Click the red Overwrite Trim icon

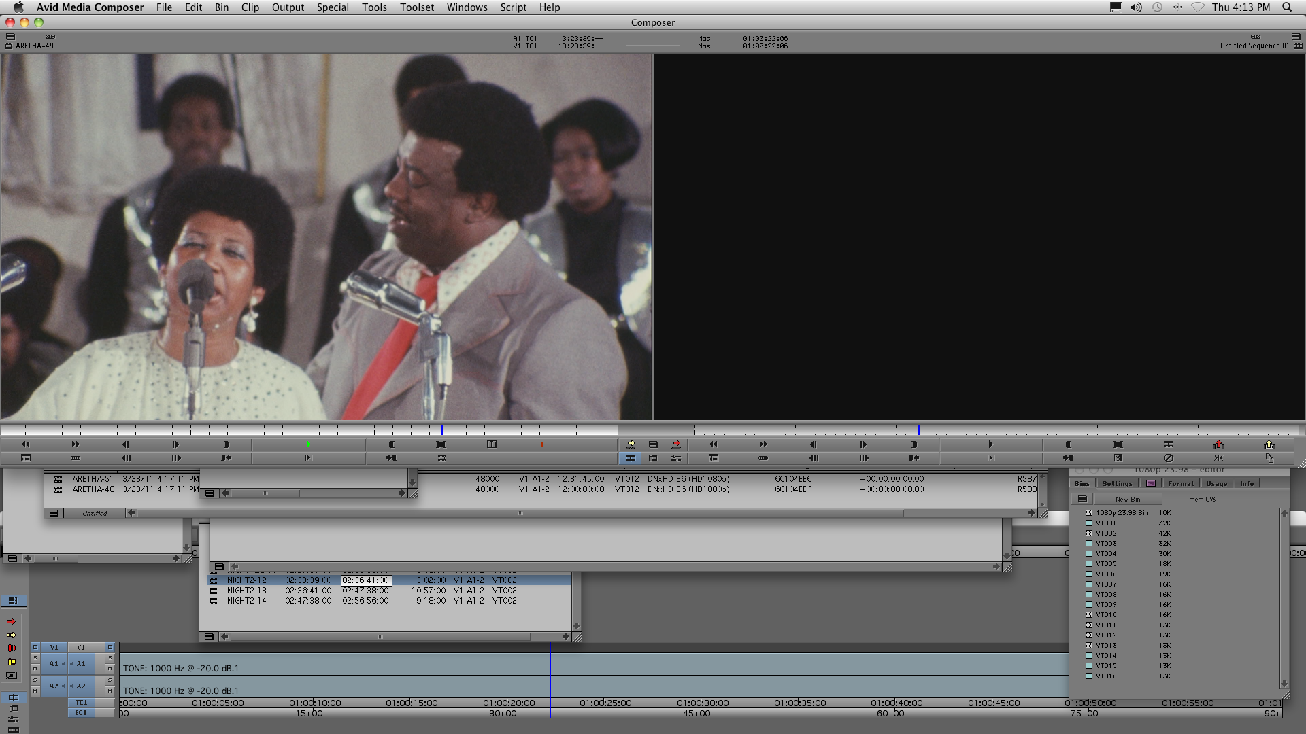point(11,648)
